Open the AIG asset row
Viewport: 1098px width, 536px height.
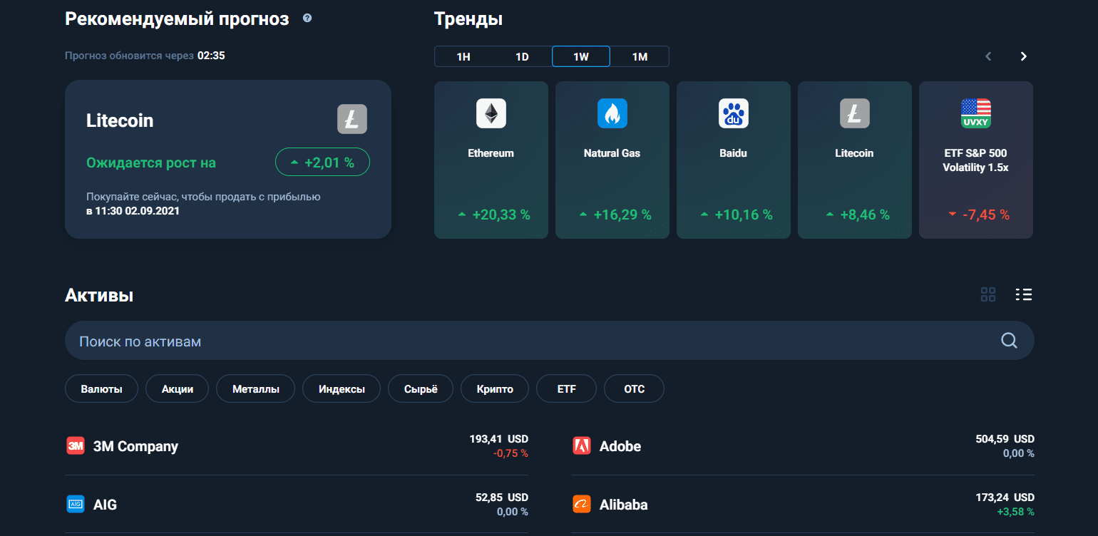pos(297,505)
